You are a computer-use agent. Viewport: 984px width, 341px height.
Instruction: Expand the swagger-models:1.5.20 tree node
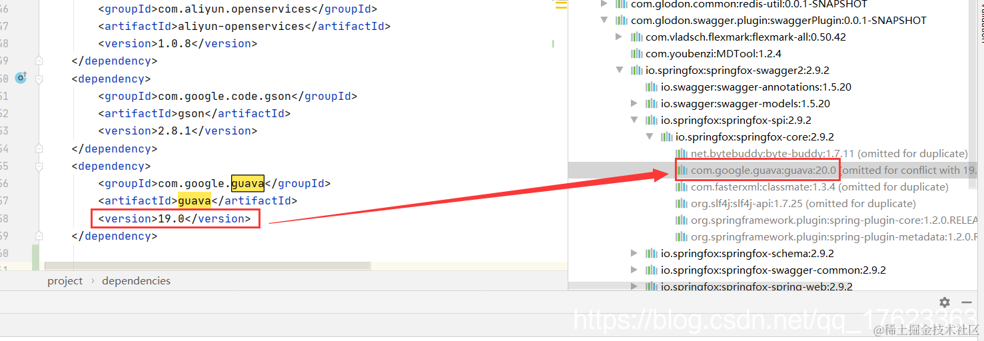click(x=635, y=103)
